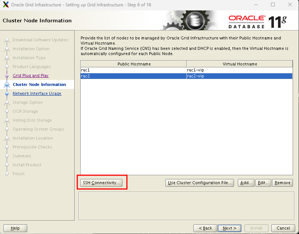
Task: Click the OCR Storage step label
Action: click(25, 111)
